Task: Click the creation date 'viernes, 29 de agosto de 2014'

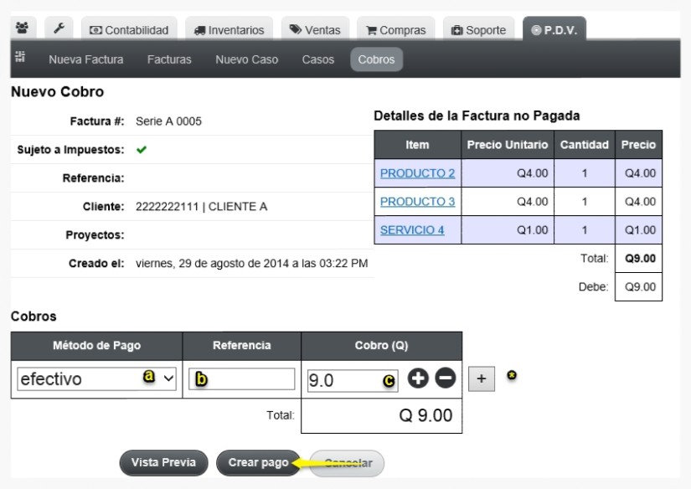Action: 212,264
